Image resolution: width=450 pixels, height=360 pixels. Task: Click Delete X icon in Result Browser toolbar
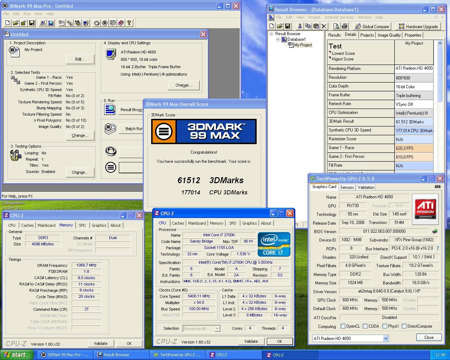324,26
